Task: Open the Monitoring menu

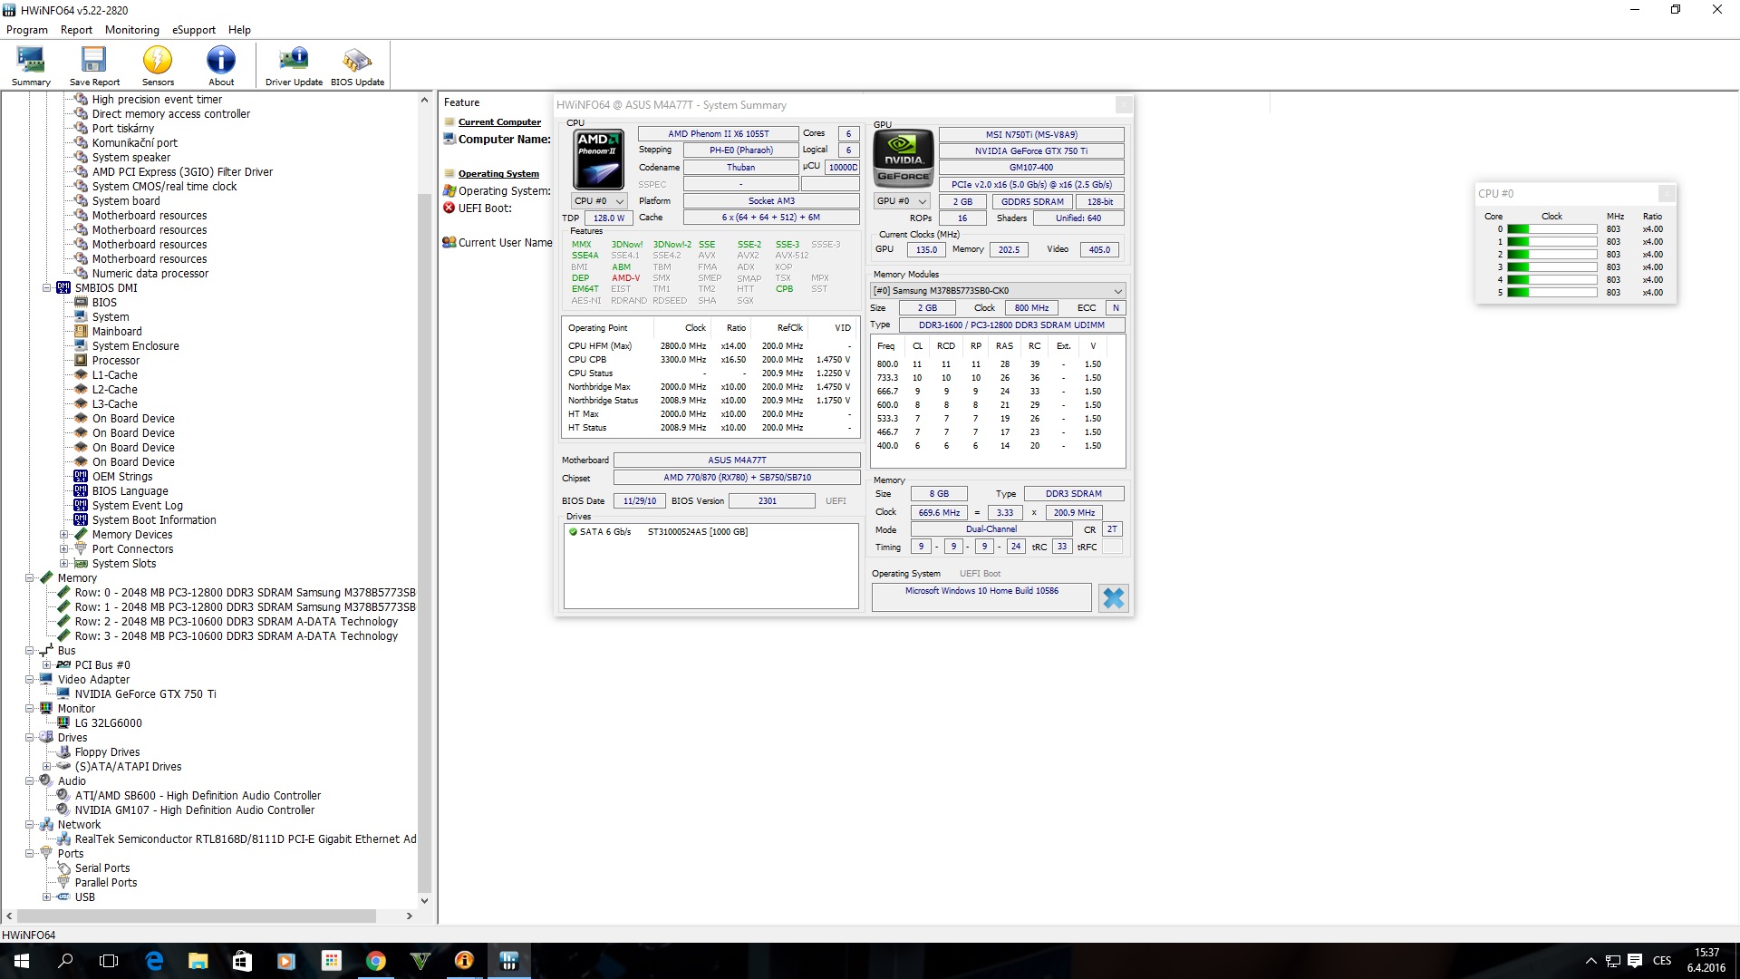Action: pyautogui.click(x=132, y=30)
